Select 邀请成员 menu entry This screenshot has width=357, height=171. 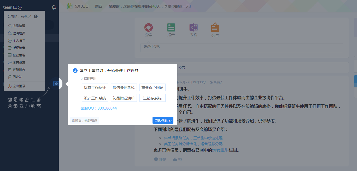point(19,33)
